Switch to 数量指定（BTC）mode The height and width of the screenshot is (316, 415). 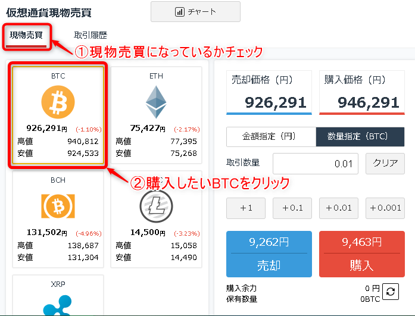tap(360, 137)
